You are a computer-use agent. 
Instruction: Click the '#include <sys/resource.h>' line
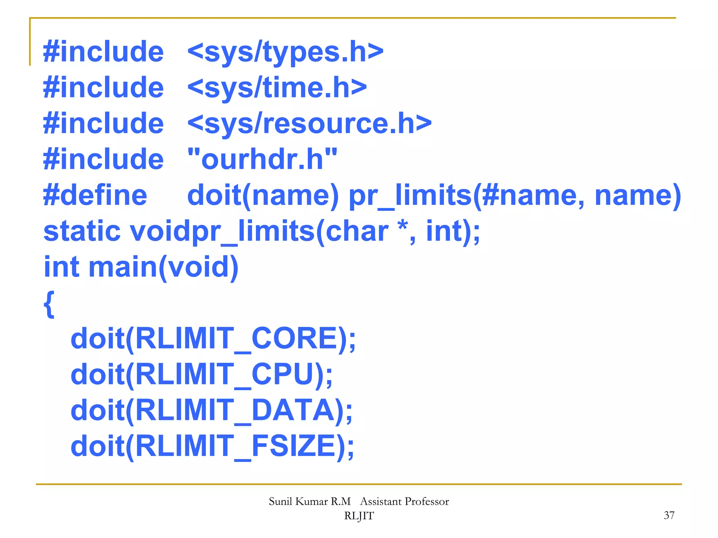pos(237,124)
